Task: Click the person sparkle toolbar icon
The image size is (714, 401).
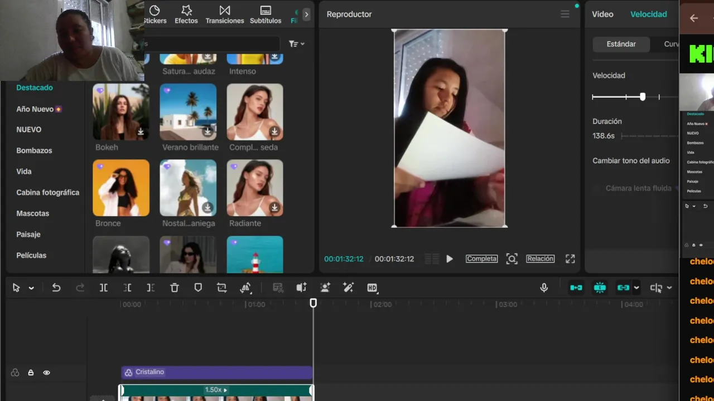Action: pyautogui.click(x=325, y=288)
